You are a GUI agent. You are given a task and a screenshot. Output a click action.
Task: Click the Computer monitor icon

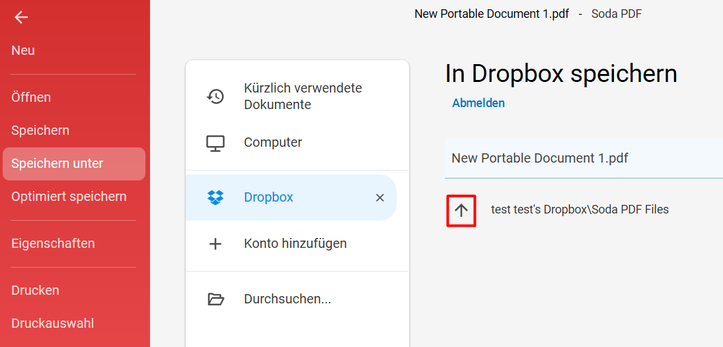pos(215,143)
